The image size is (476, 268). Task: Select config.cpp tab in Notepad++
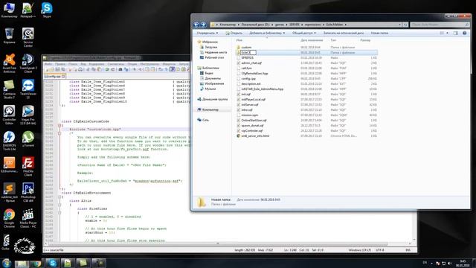(54, 77)
